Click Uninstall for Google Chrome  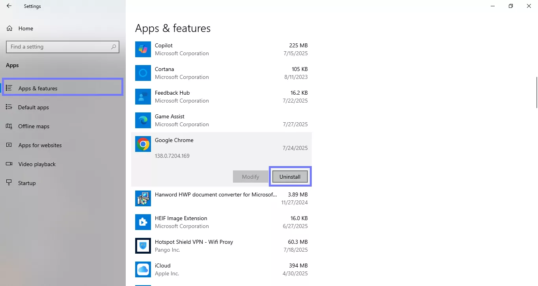(290, 176)
